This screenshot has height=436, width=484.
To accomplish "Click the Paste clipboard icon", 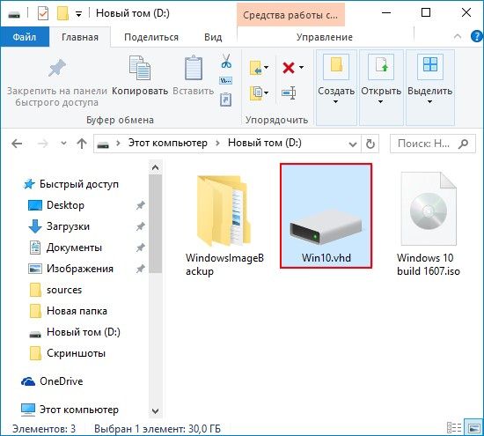I will point(194,67).
